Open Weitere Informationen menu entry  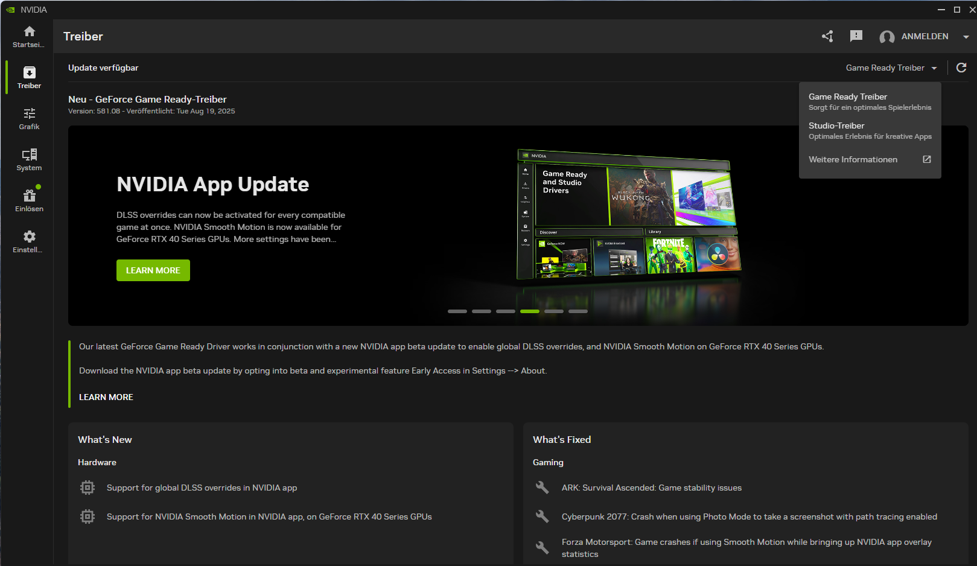(870, 159)
